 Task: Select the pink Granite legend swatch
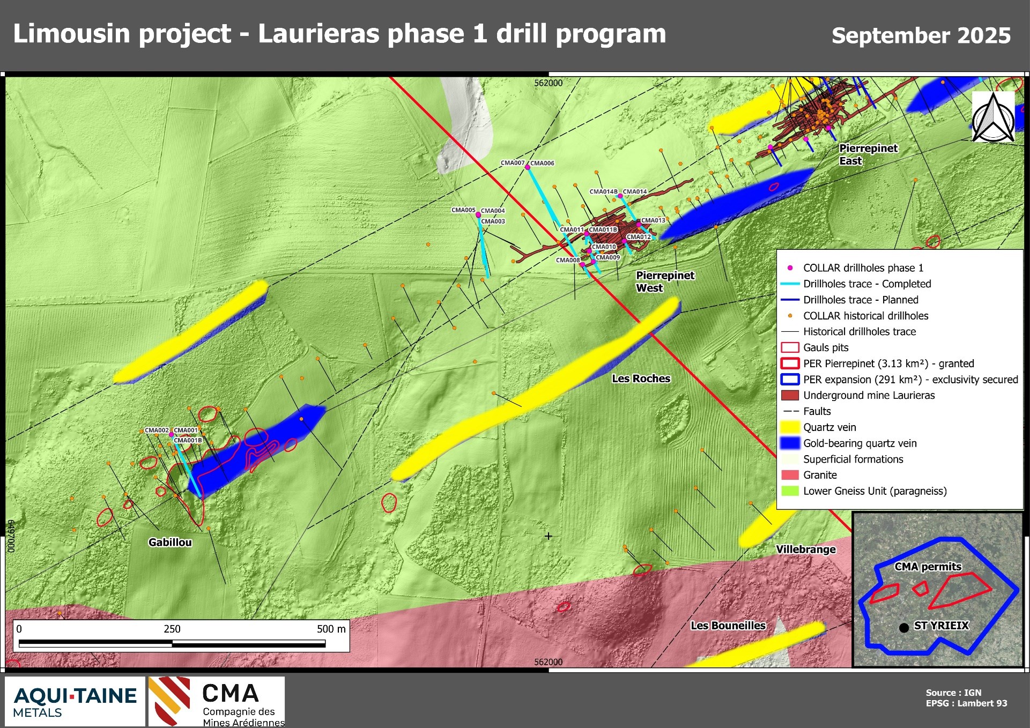pyautogui.click(x=790, y=475)
